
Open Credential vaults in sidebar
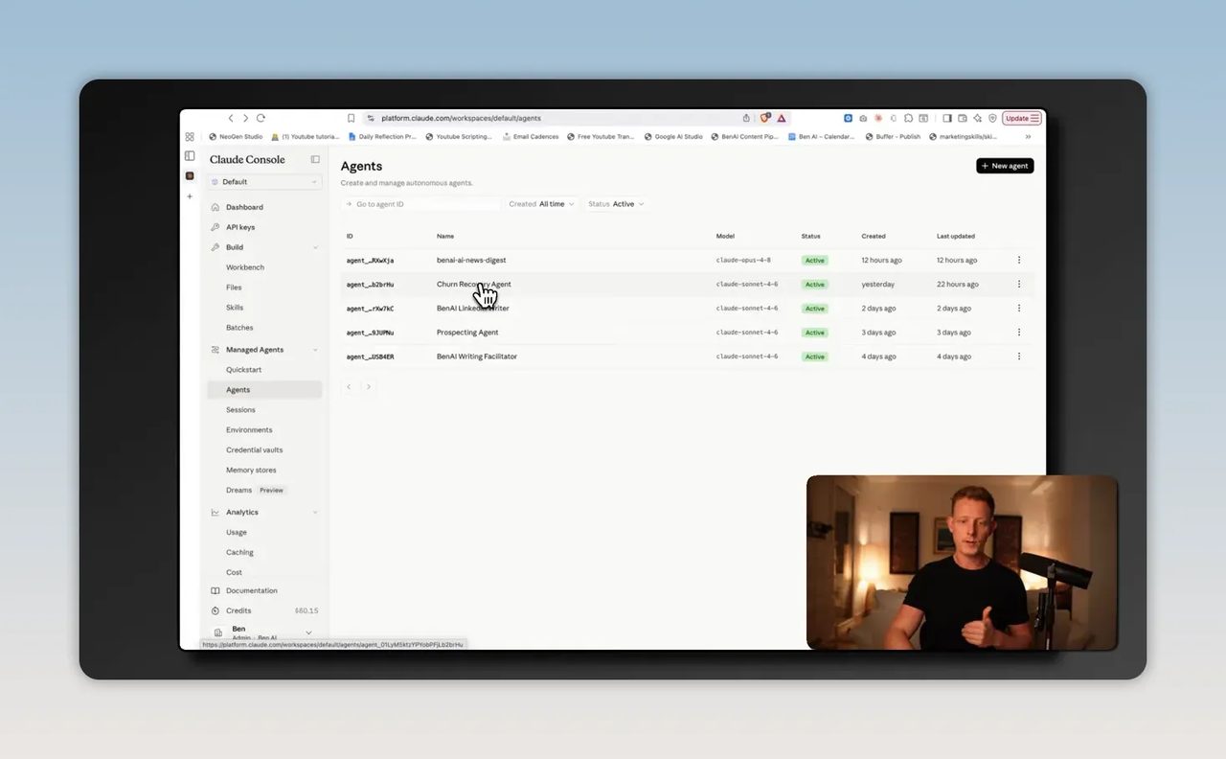tap(254, 450)
